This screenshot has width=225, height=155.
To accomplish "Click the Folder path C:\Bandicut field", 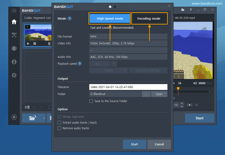I will pos(115,94).
